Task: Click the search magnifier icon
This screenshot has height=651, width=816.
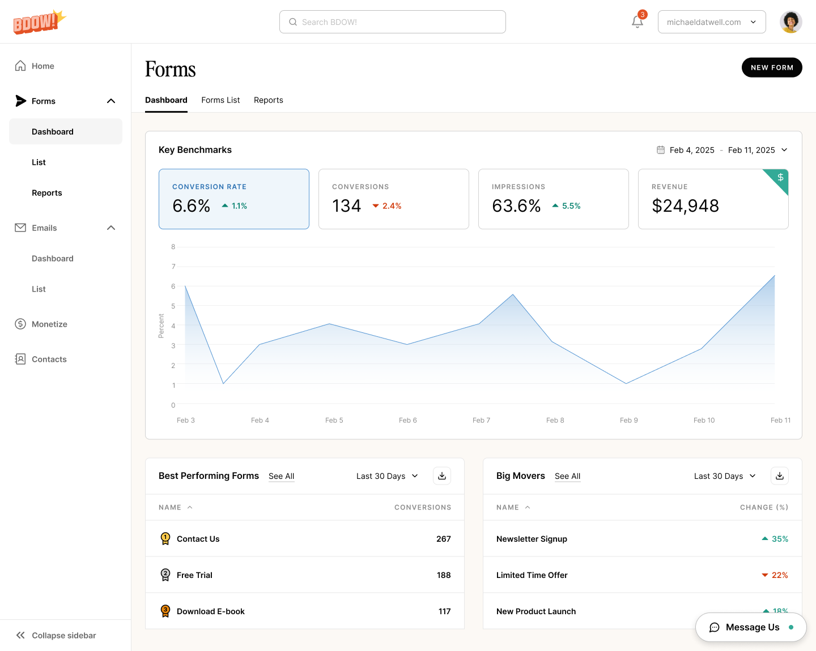Action: pos(293,22)
